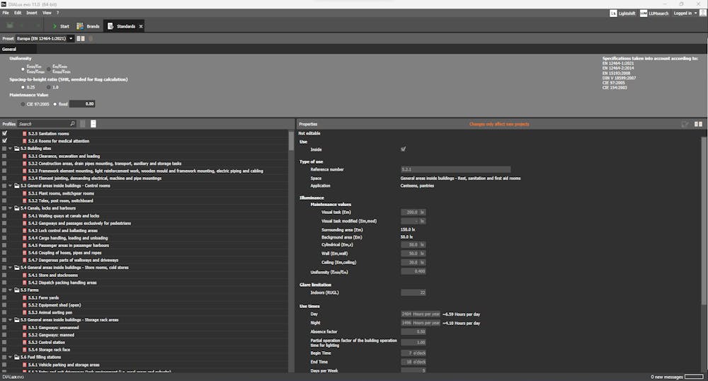Collapse 5.4 Canals, locks and harbours
Image resolution: width=708 pixels, height=381 pixels.
(11, 208)
